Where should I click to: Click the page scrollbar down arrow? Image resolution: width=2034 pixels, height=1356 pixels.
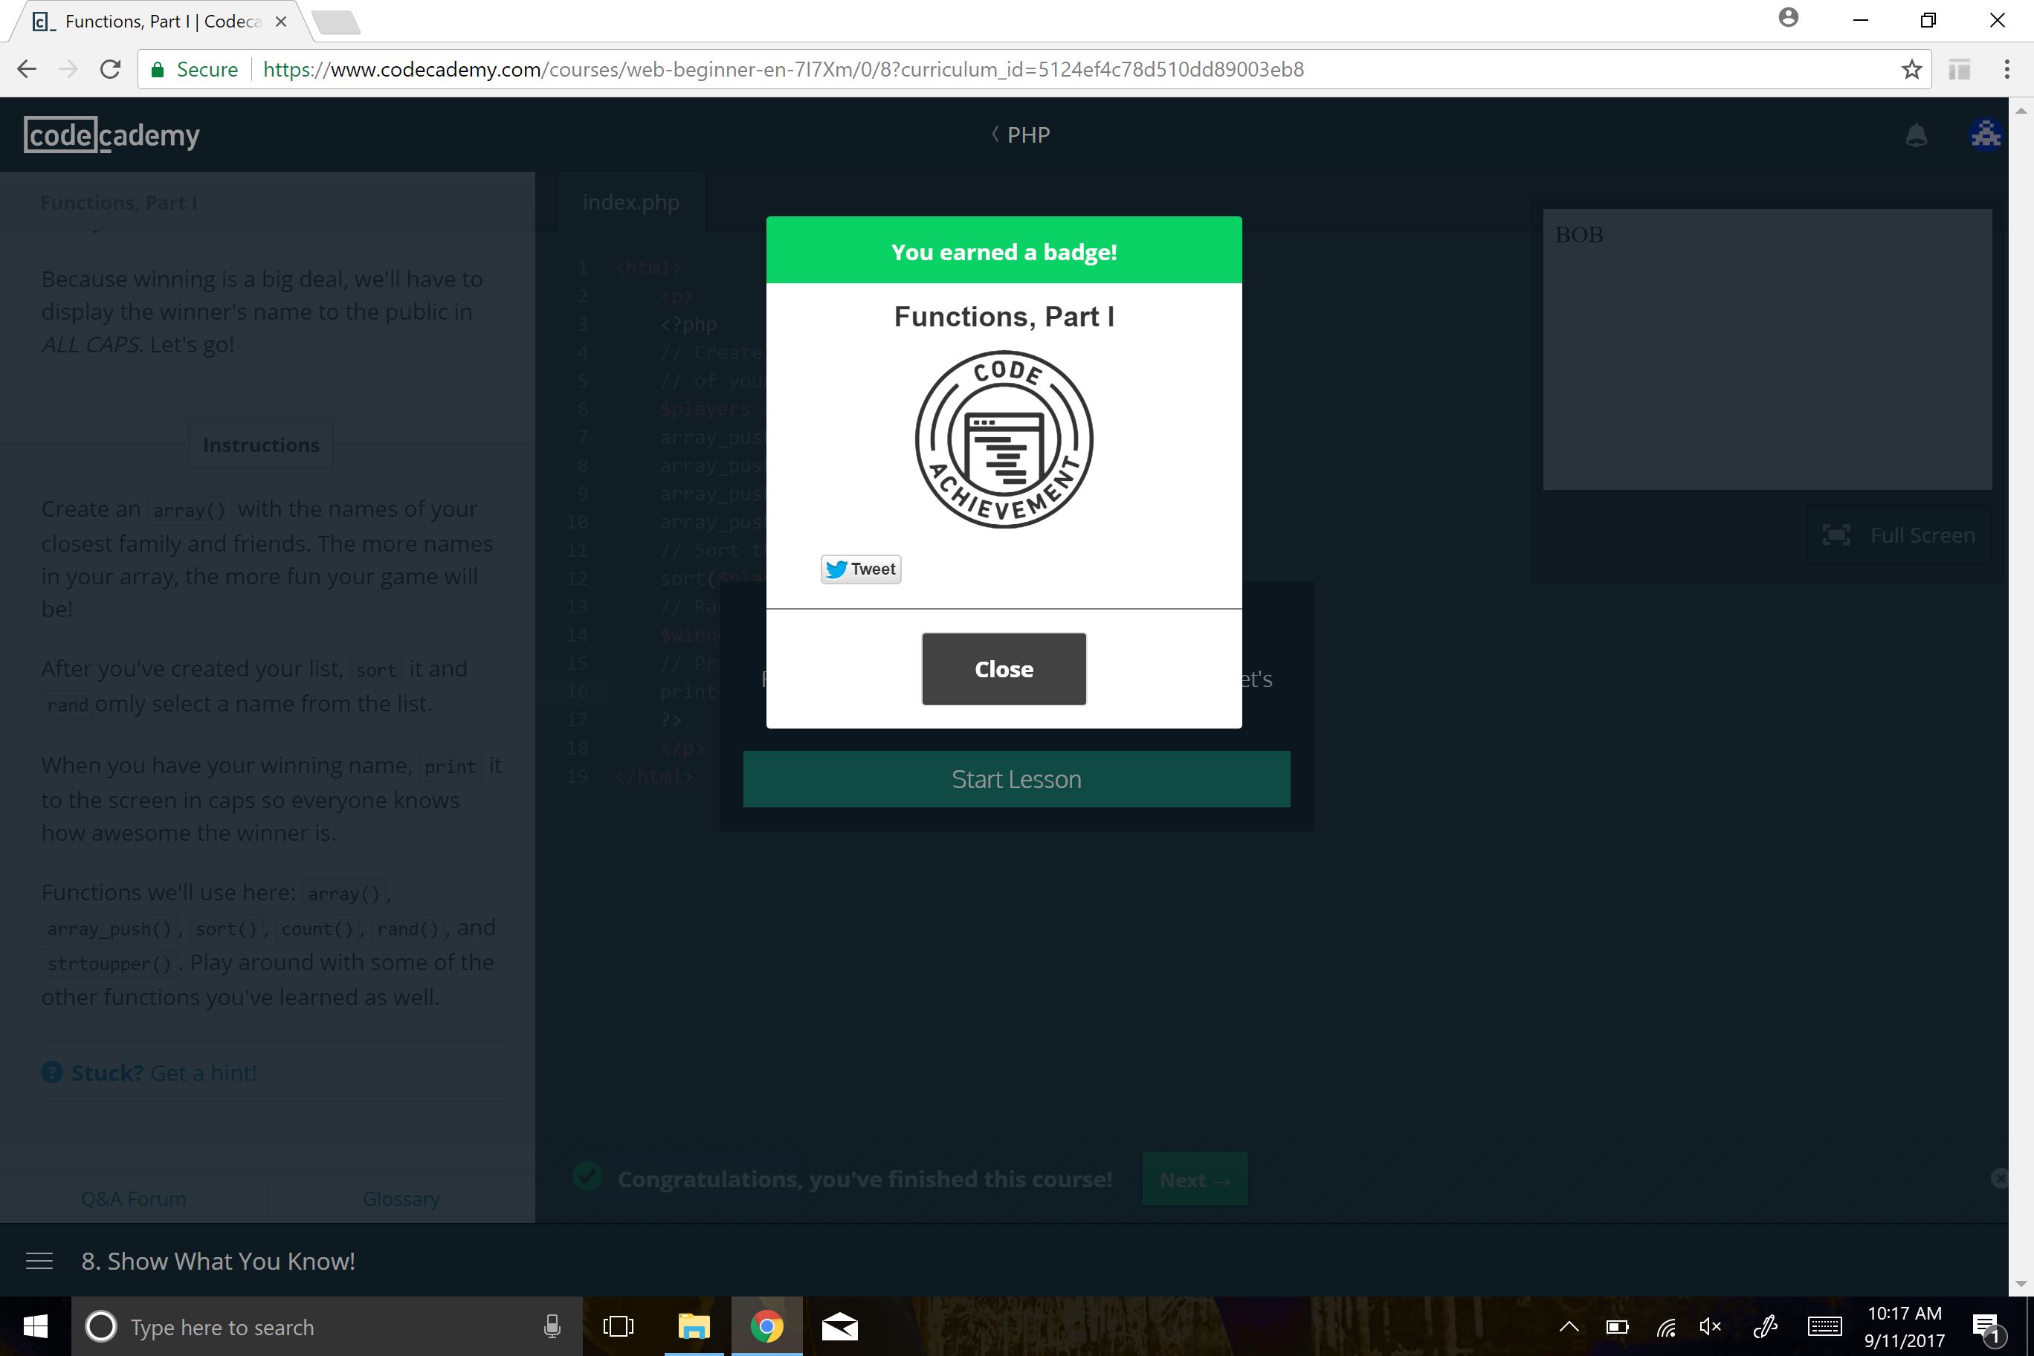2021,1284
